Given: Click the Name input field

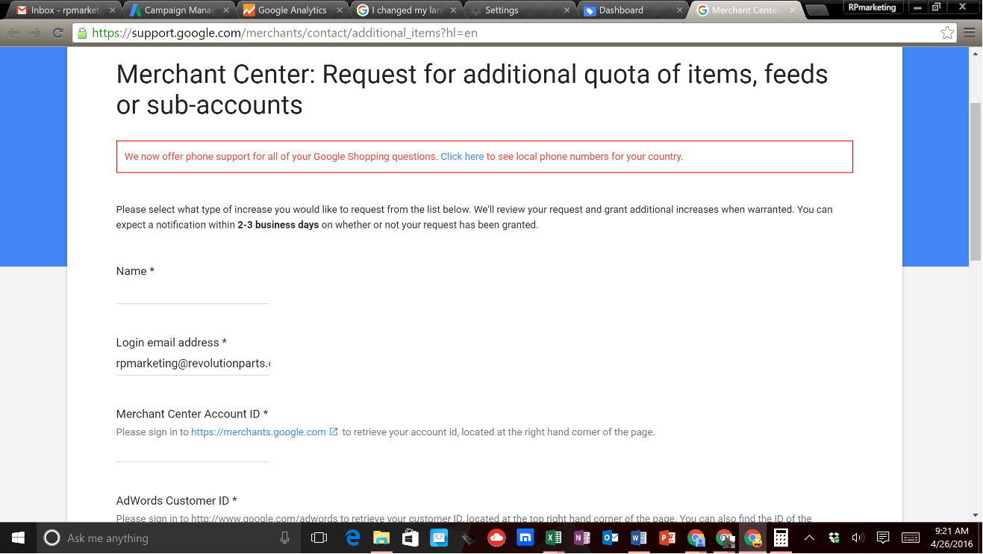Looking at the screenshot, I should (193, 293).
